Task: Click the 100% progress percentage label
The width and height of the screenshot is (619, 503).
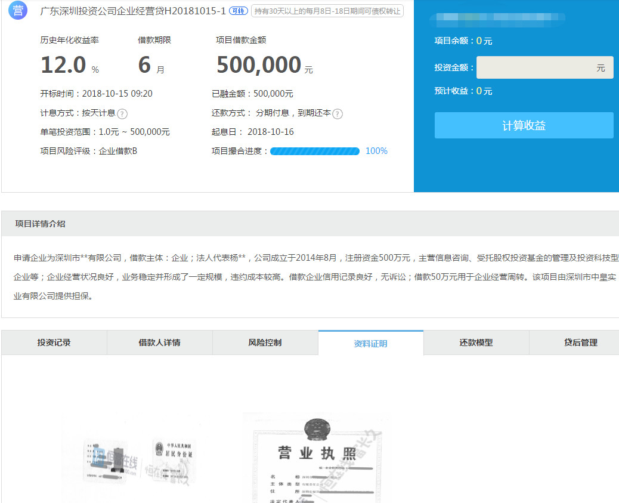Action: coord(376,151)
